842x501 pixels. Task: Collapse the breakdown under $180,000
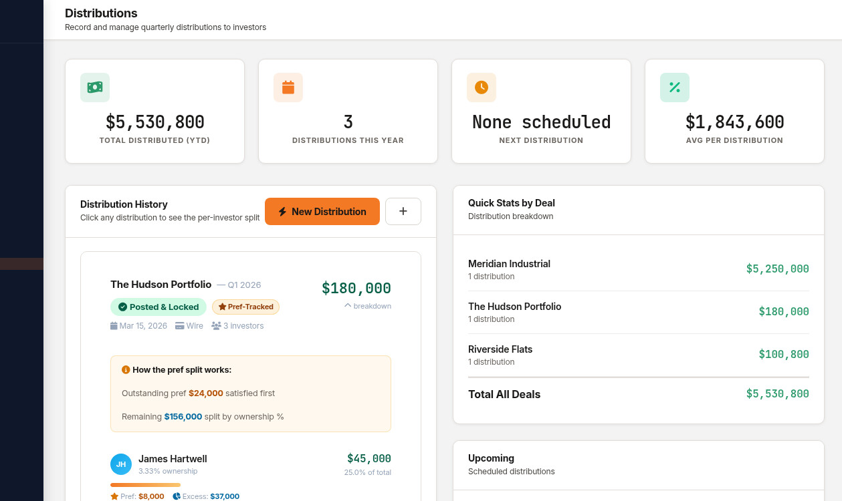tap(368, 306)
